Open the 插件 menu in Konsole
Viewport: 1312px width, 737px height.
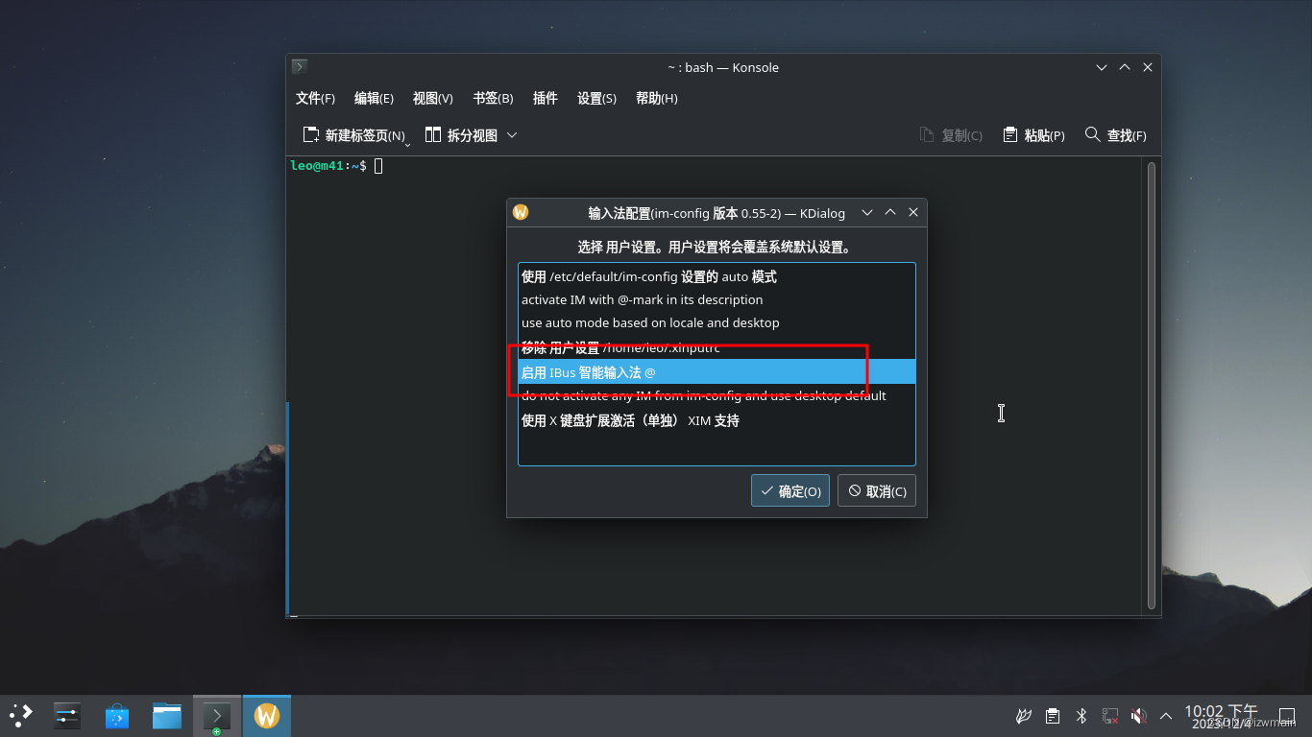point(545,98)
